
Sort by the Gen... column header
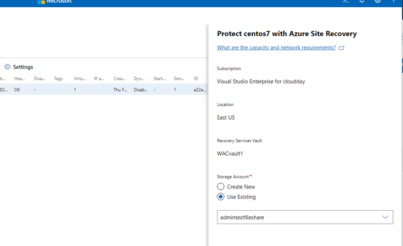coord(179,79)
